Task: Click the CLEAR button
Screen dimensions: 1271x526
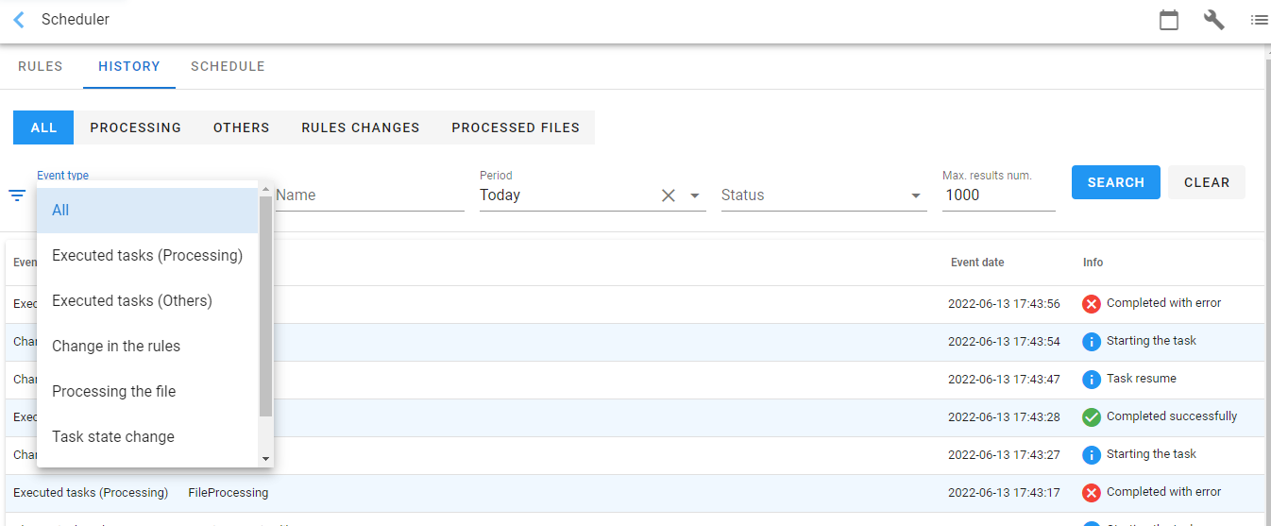Action: [x=1207, y=182]
